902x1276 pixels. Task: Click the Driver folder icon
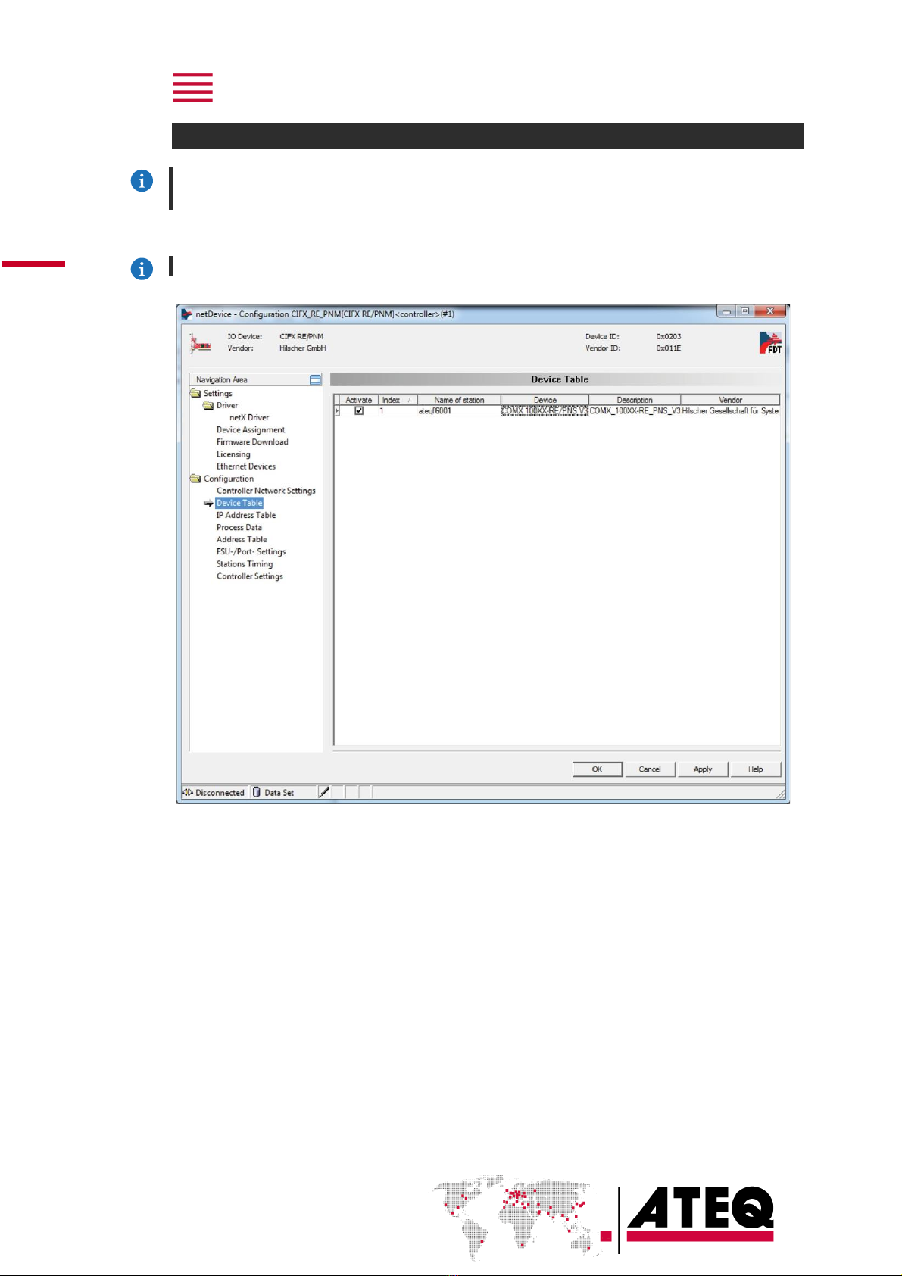(x=208, y=405)
